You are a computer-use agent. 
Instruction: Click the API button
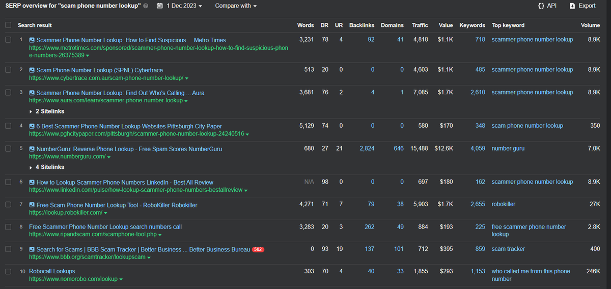tap(547, 6)
